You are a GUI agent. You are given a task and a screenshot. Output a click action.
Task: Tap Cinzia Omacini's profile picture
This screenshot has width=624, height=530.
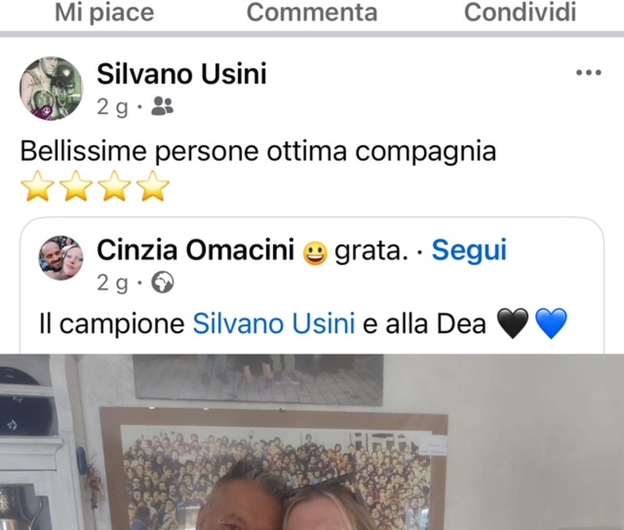point(61,258)
